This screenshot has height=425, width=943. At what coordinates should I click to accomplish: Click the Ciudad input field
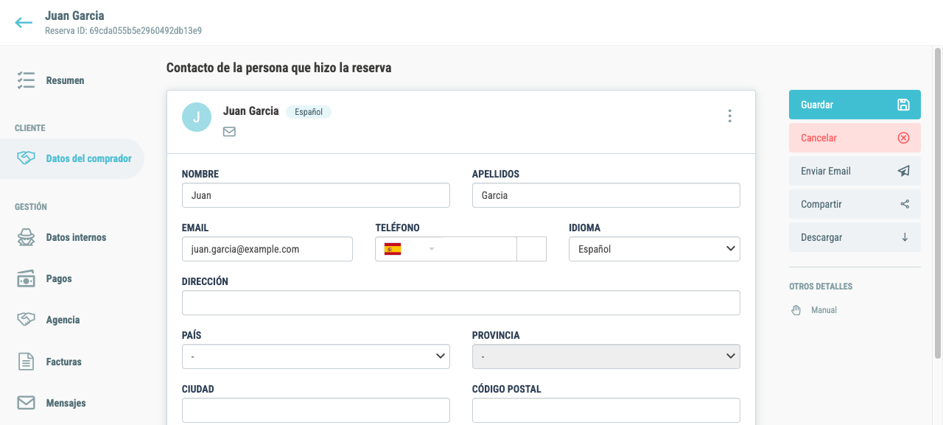[x=315, y=410]
